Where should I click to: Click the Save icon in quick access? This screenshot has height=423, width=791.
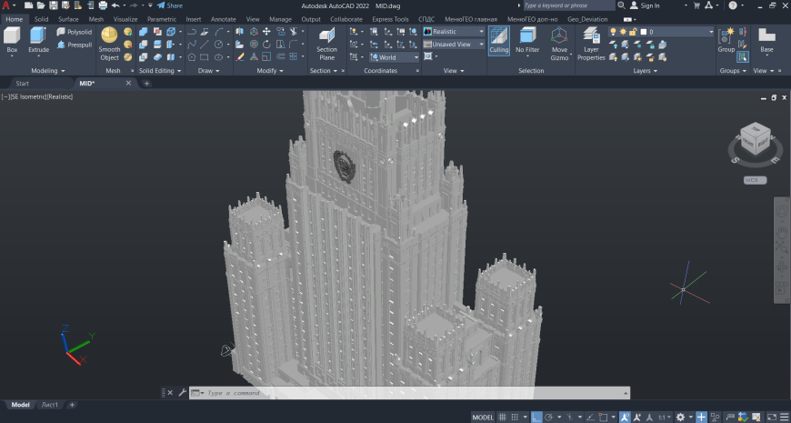point(53,5)
